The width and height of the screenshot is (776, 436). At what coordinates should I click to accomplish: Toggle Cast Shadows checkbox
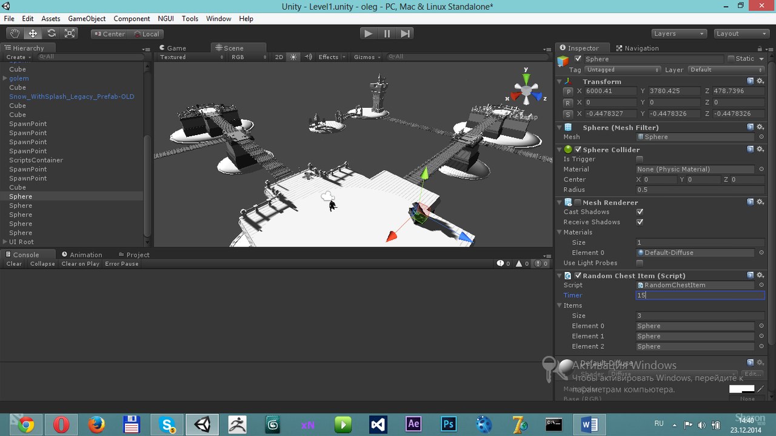(x=640, y=212)
